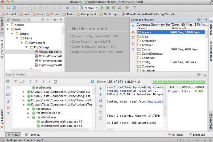
Task: Collapse the Component folder in the Project tree
Action: [22, 43]
